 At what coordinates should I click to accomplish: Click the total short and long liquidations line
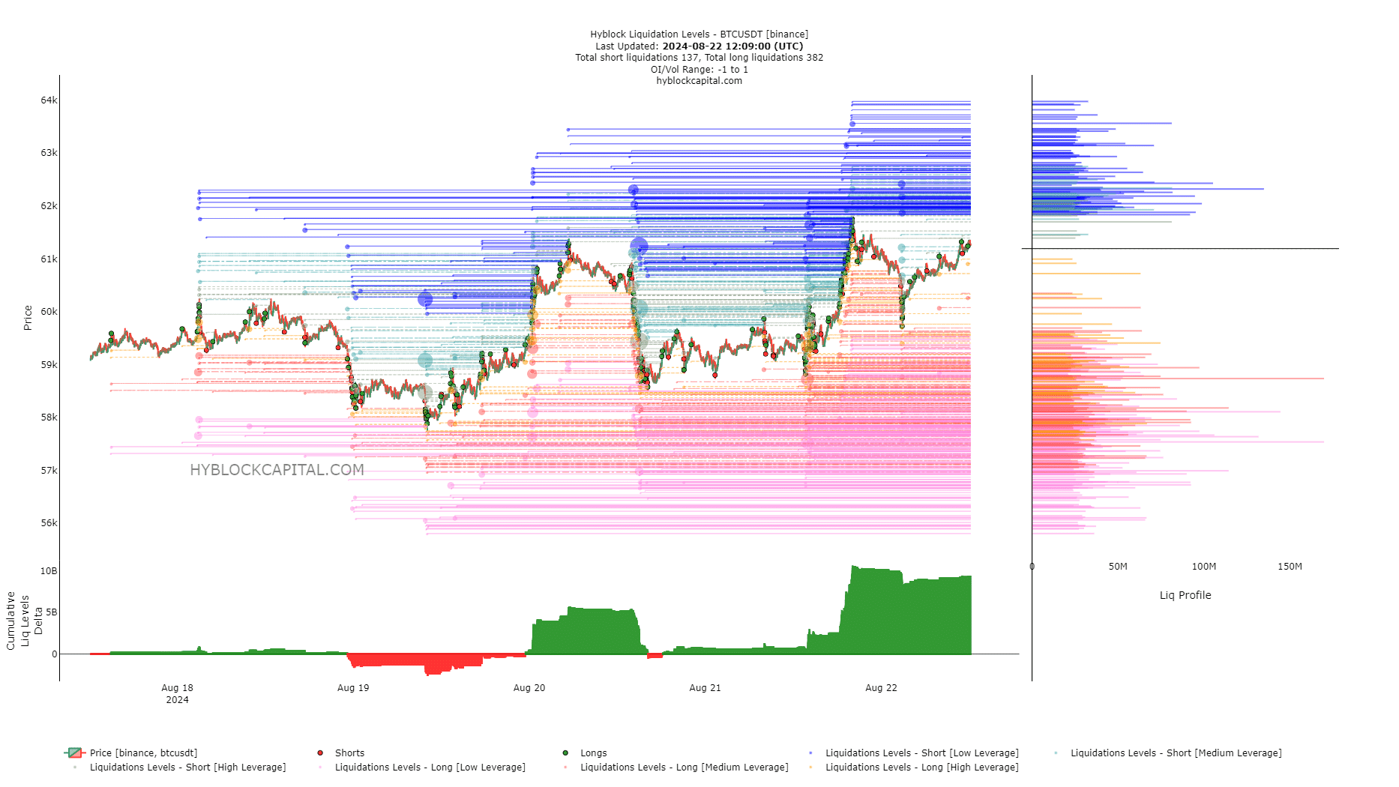(699, 58)
